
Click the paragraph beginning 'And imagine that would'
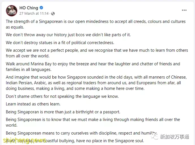[96, 83]
